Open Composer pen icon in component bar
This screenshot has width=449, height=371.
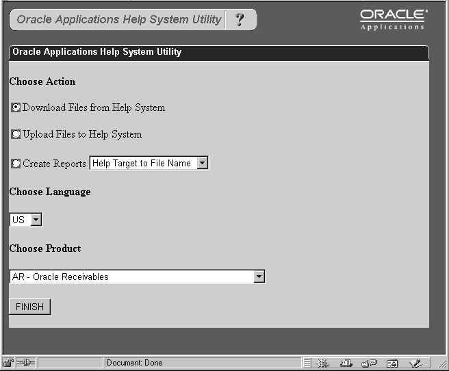click(x=415, y=363)
